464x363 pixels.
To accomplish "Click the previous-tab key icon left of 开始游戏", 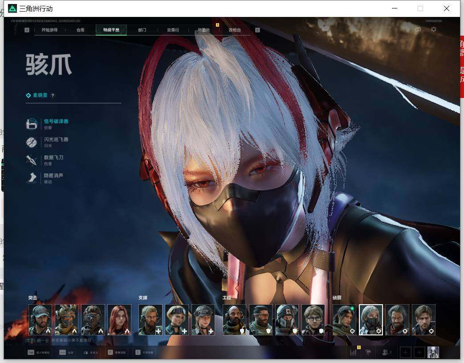I will pyautogui.click(x=27, y=30).
